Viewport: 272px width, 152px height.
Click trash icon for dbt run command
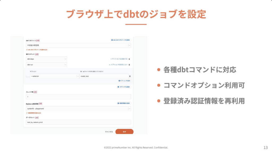(x=129, y=64)
